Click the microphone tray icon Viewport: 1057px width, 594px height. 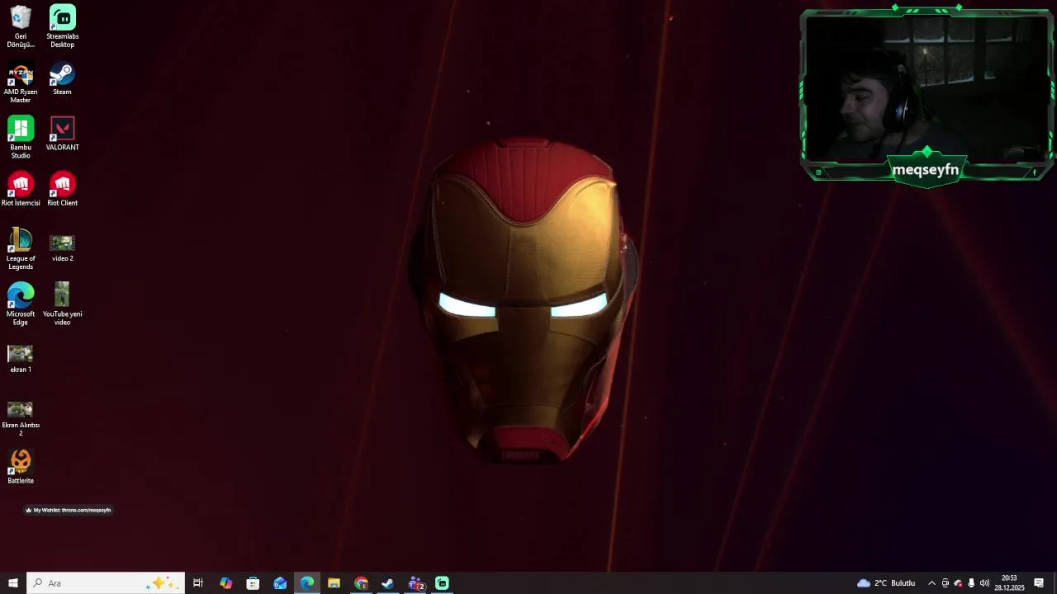click(971, 583)
